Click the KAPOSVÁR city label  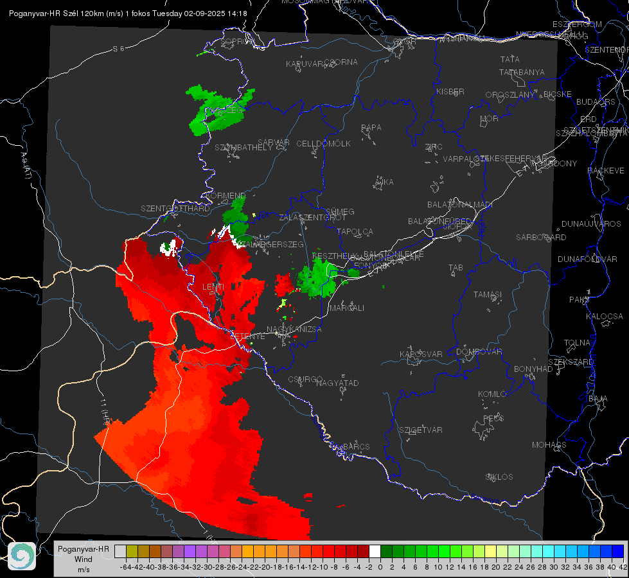421,354
